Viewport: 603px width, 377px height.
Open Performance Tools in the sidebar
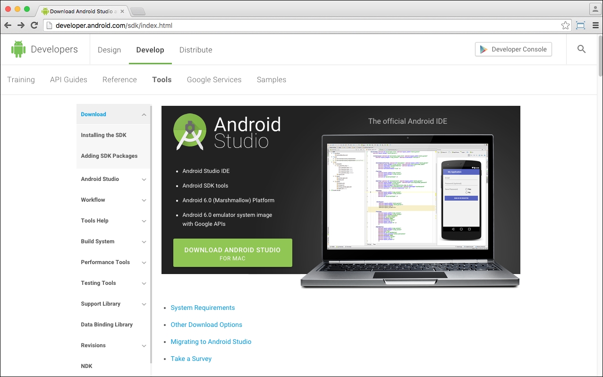point(105,262)
